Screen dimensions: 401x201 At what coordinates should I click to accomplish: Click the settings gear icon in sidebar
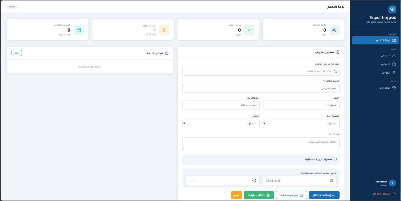(x=394, y=88)
